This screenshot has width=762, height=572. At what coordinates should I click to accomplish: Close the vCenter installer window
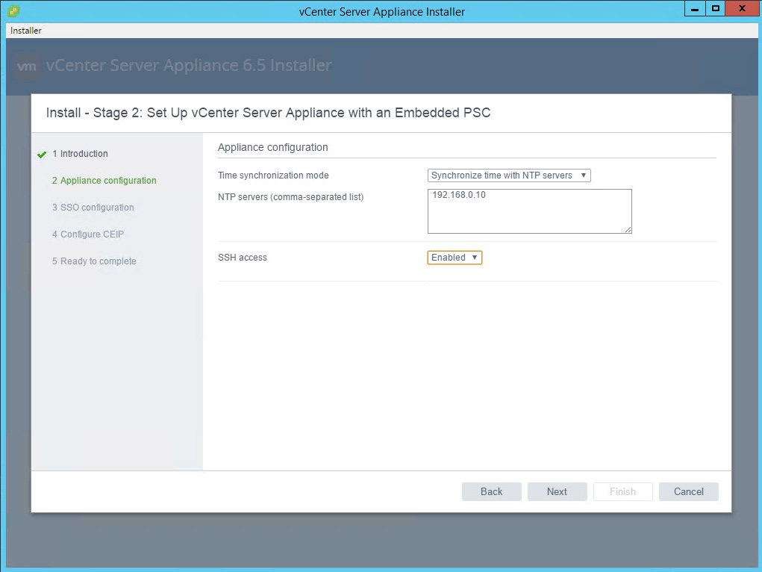741,9
